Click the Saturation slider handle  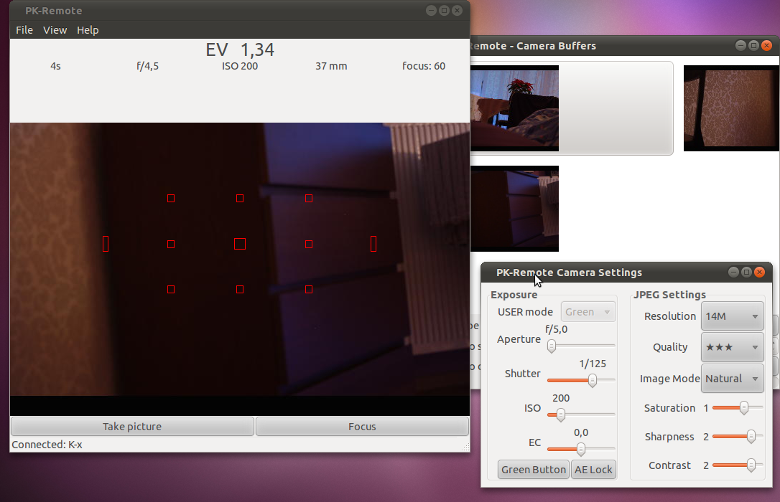(x=744, y=408)
